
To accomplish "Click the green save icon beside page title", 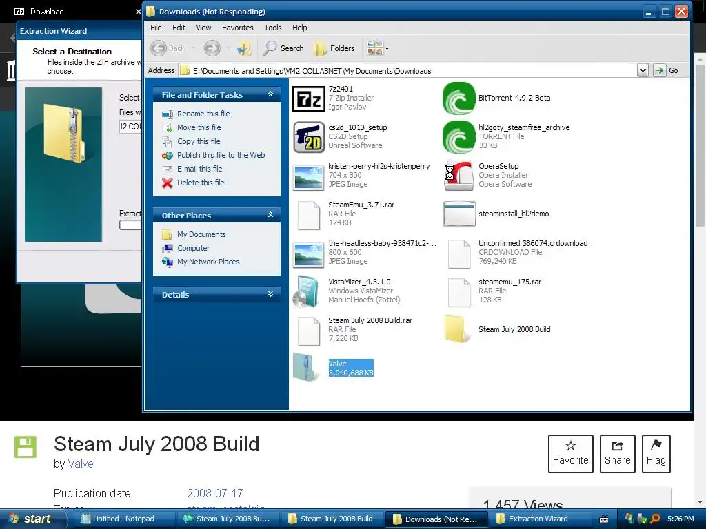I will [26, 446].
